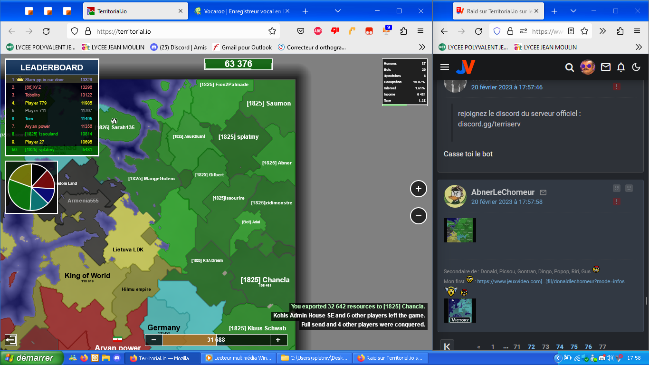The height and width of the screenshot is (365, 649).
Task: Click the Germany territory label
Action: click(164, 327)
